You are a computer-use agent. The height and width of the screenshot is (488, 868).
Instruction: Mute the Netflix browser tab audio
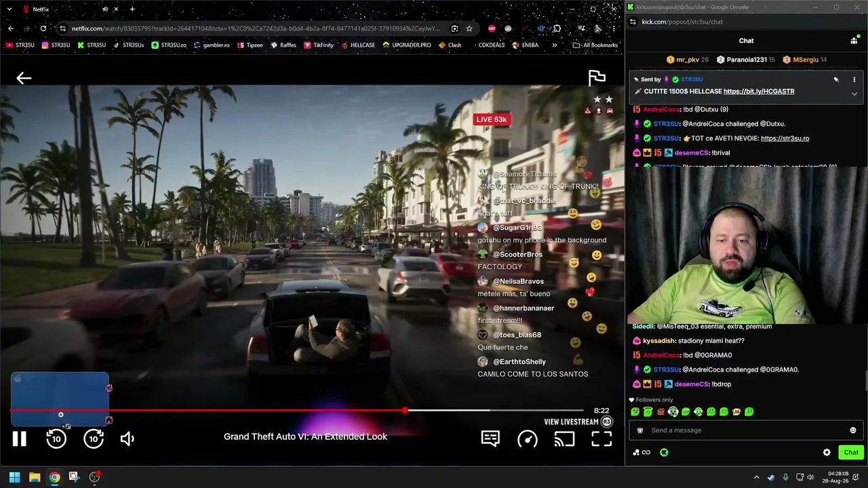[x=105, y=9]
